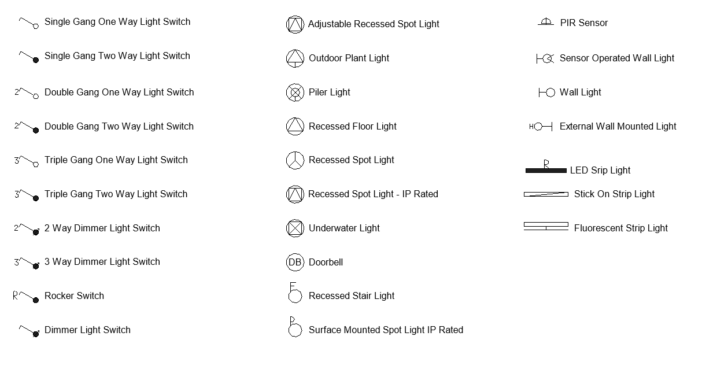Viewport: 717px width, 373px height.
Task: Select the Double Gang Two Way switch symbol
Action: (27, 127)
